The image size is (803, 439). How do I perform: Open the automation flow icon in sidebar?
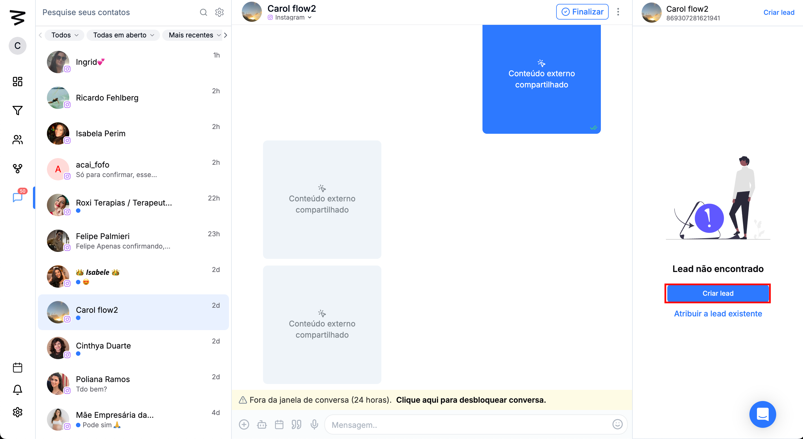[18, 168]
